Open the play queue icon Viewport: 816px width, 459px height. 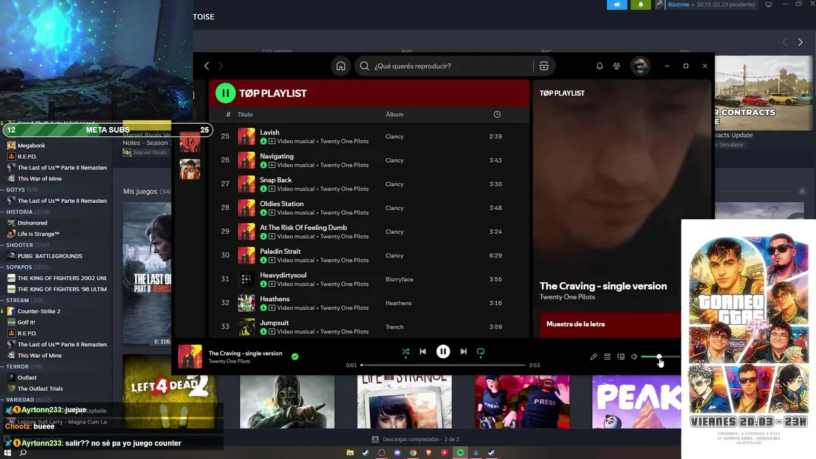coord(608,356)
